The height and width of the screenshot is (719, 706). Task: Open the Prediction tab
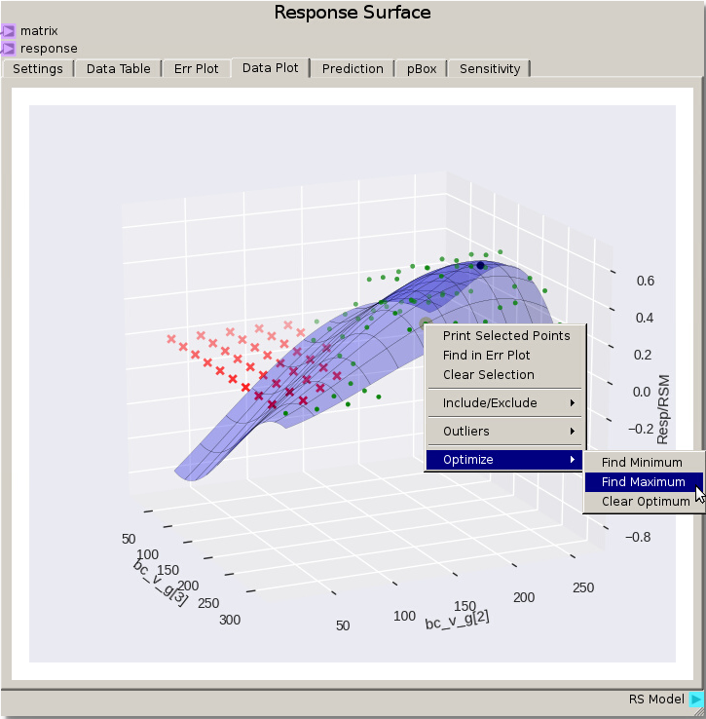[x=353, y=69]
